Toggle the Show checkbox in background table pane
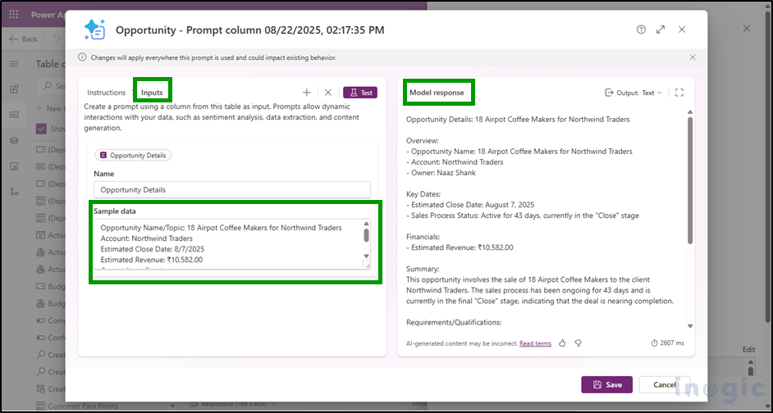The height and width of the screenshot is (413, 773). pos(41,129)
